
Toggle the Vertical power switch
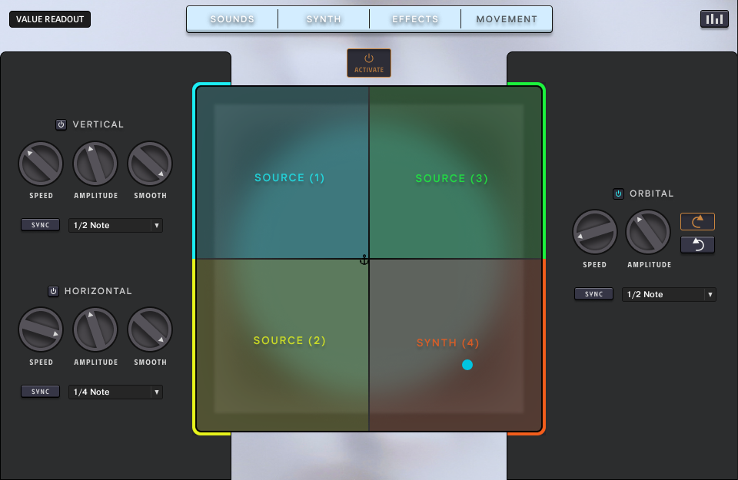pos(61,124)
